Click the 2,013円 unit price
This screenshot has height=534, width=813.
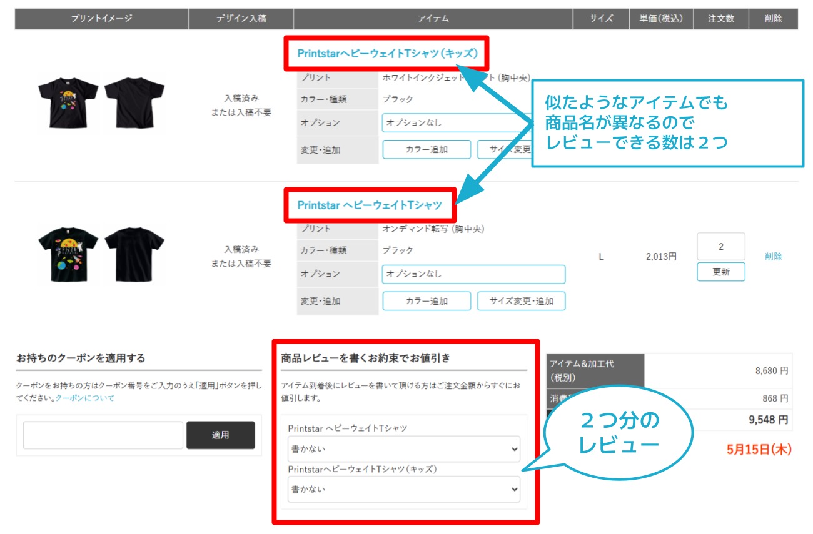pos(661,256)
